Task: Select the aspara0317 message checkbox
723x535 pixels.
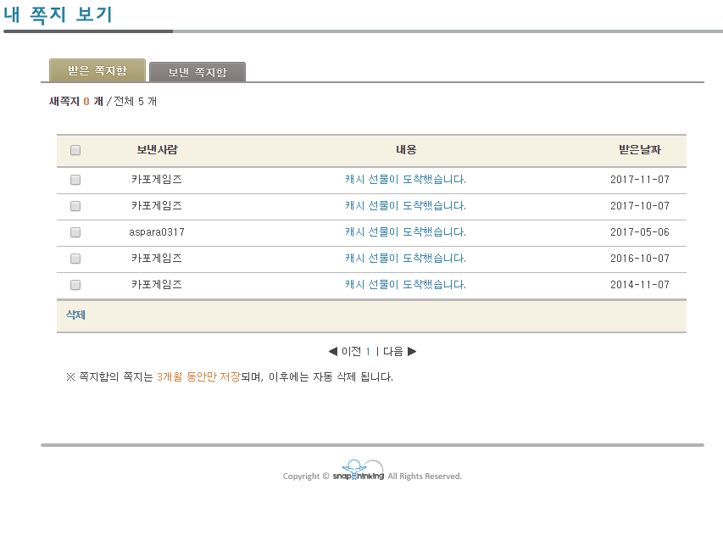Action: click(x=75, y=232)
